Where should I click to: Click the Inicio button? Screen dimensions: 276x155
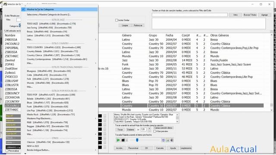point(235,15)
